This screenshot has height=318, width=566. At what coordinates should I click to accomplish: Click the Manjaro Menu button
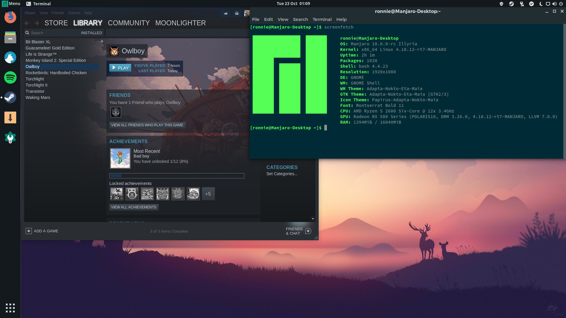(x=11, y=4)
